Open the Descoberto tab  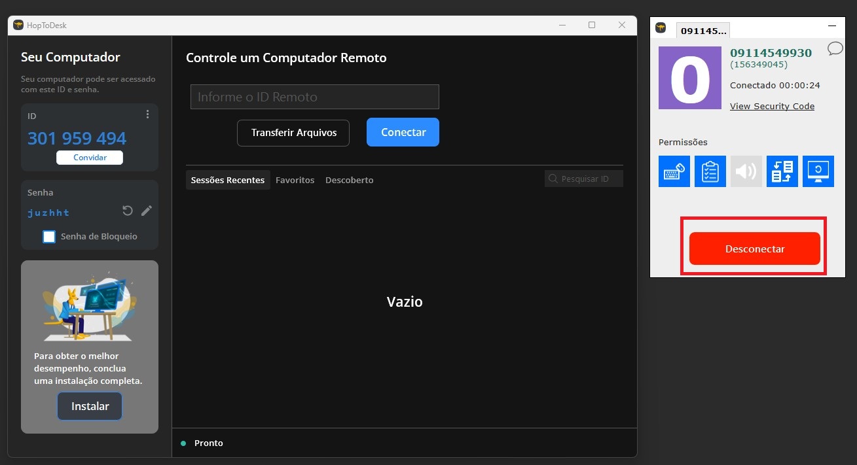click(350, 180)
